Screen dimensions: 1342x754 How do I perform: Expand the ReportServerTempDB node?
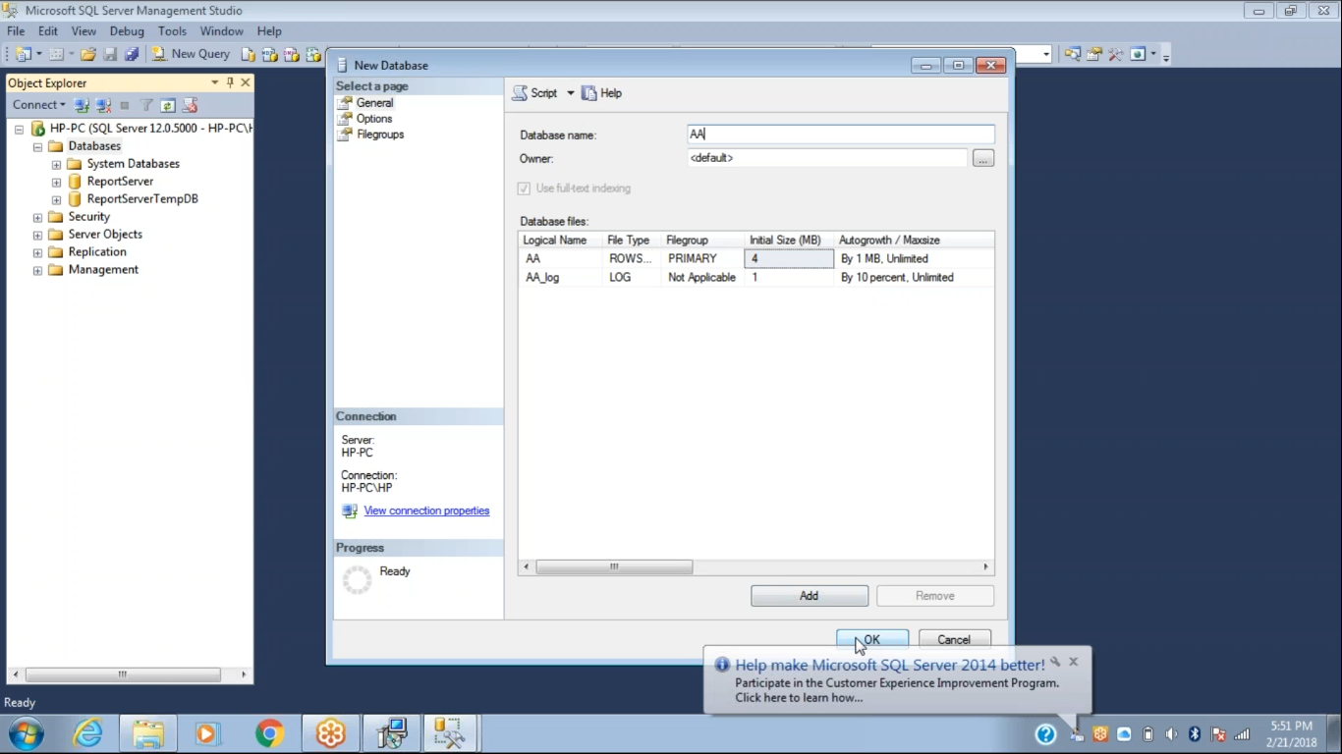56,199
